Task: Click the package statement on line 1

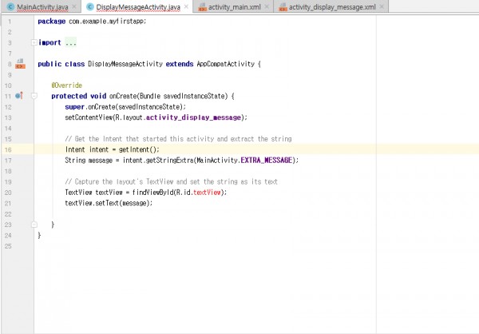Action: pyautogui.click(x=92, y=21)
